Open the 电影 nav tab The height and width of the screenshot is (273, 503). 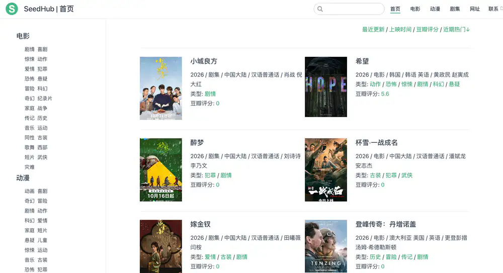coord(415,9)
